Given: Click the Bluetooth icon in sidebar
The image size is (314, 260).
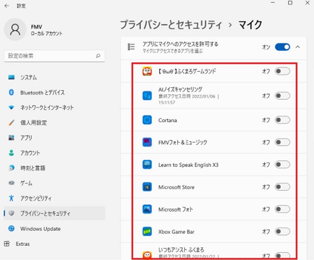Looking at the screenshot, I should coord(11,92).
